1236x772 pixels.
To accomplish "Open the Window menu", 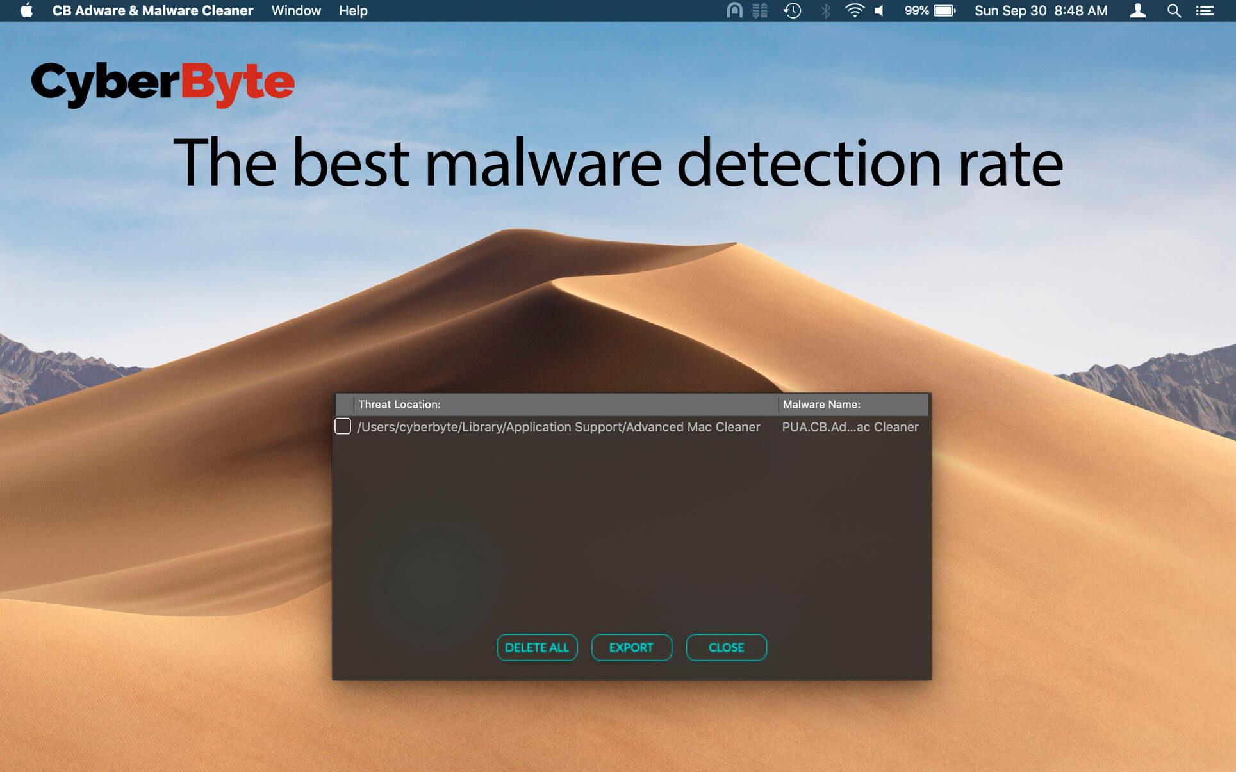I will point(295,10).
